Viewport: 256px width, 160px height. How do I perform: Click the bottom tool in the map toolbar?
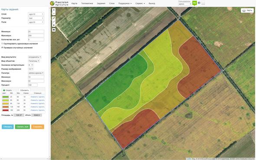54,30
